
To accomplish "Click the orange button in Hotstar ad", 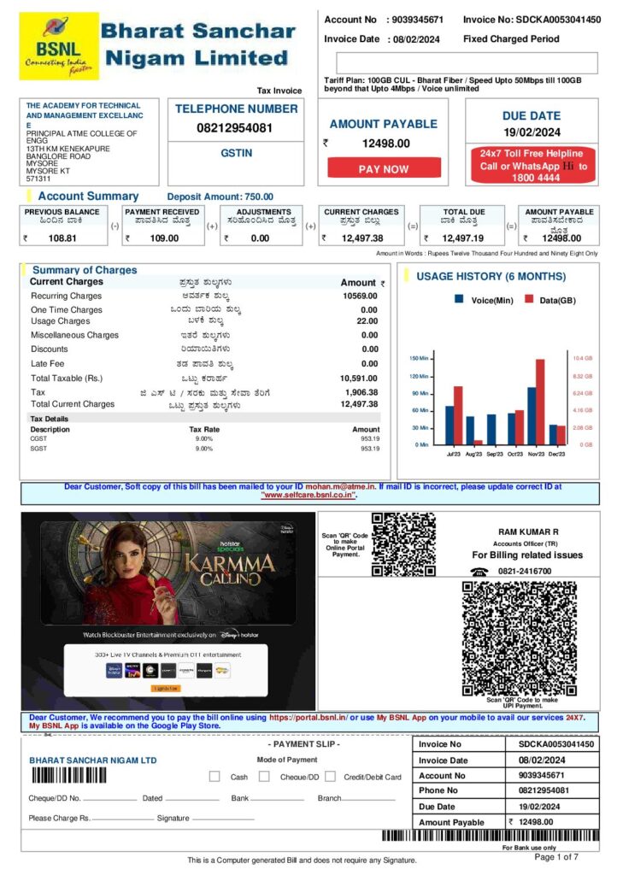I will [x=166, y=688].
